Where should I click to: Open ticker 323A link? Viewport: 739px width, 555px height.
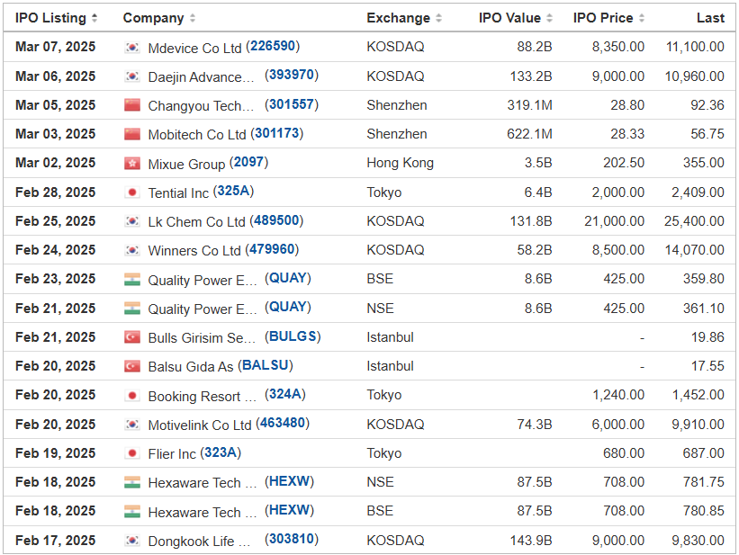(221, 452)
